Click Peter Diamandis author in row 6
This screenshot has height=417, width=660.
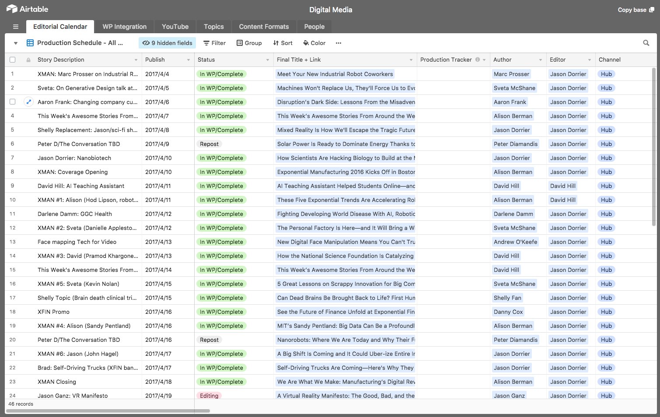pos(516,144)
